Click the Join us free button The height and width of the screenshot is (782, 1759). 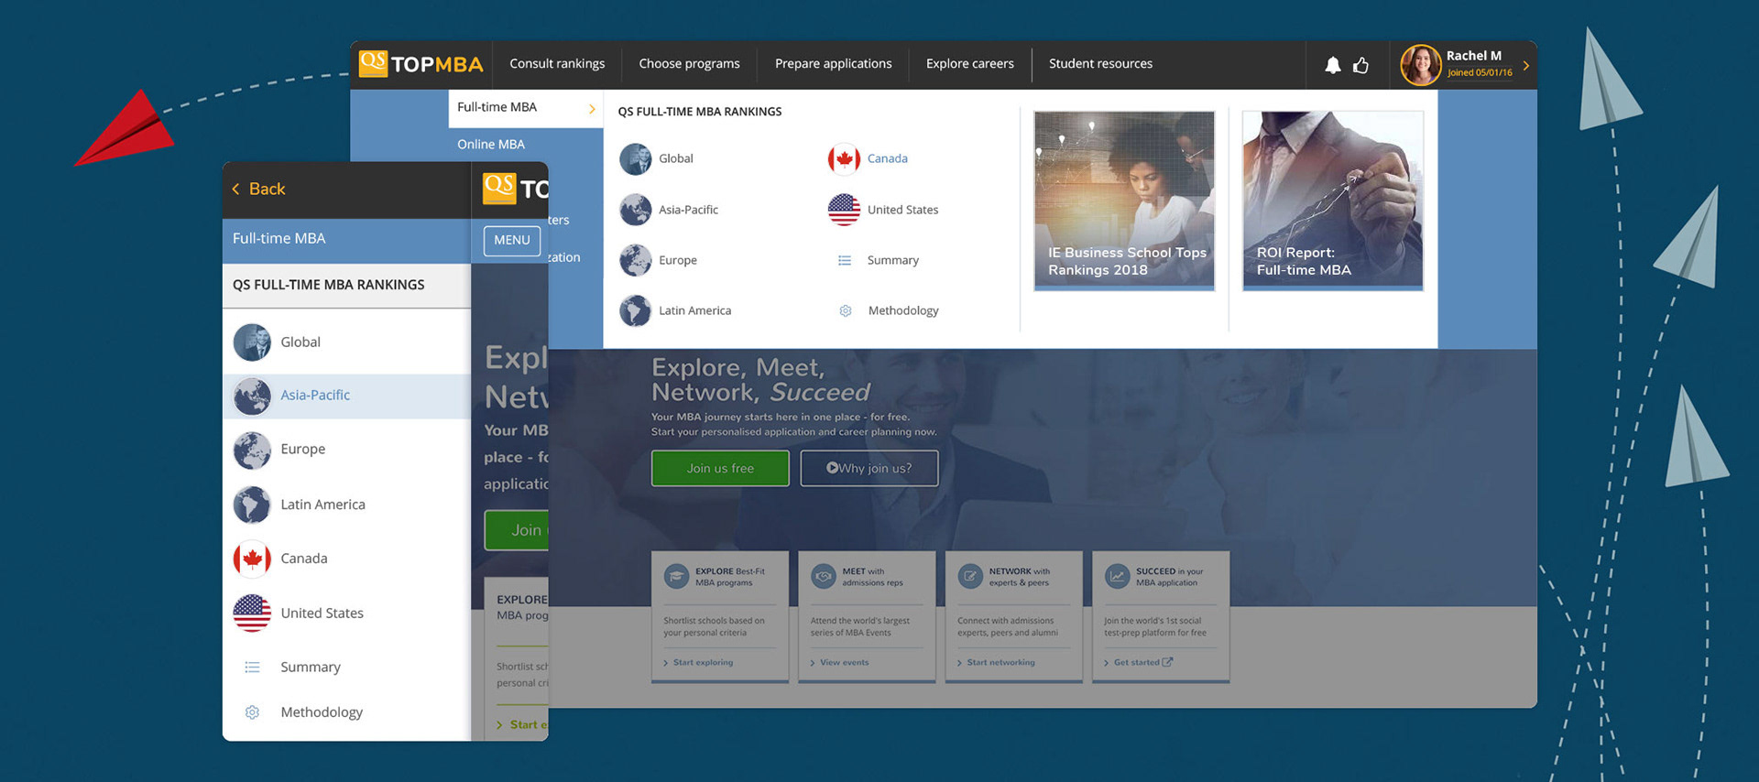(x=720, y=468)
